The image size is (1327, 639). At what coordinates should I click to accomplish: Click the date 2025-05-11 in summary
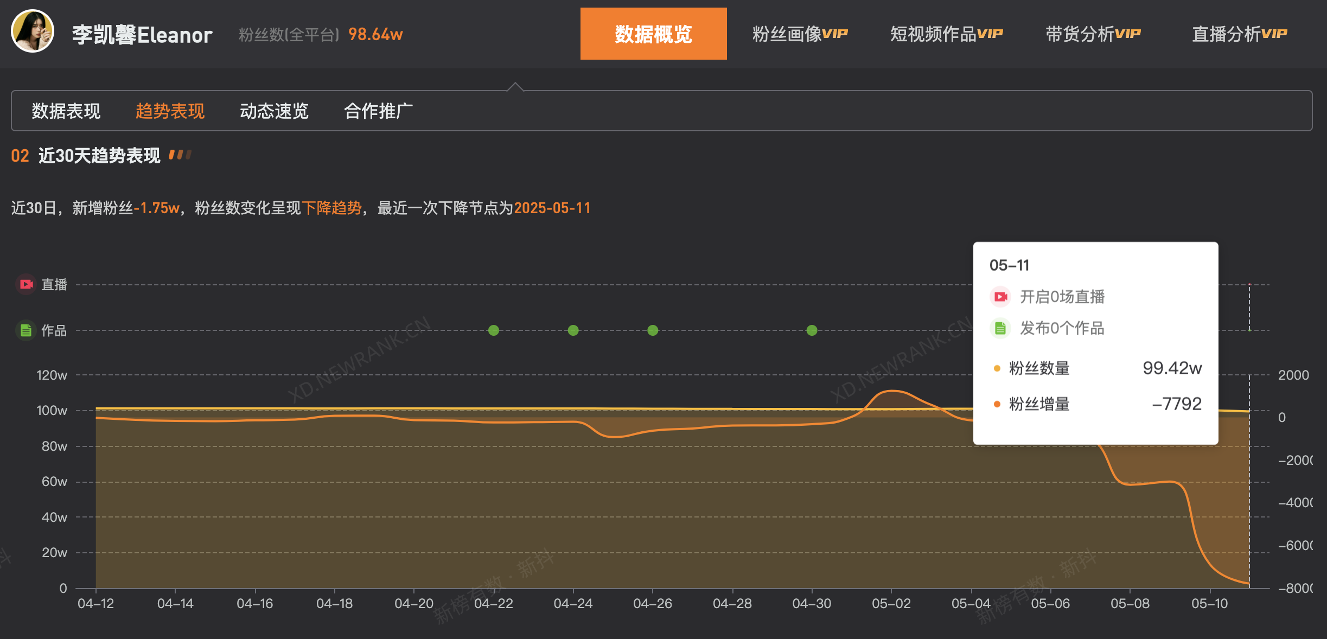coord(552,208)
